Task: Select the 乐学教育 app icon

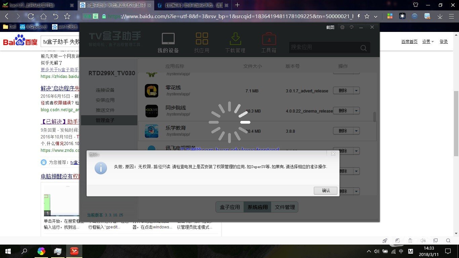Action: pyautogui.click(x=152, y=131)
